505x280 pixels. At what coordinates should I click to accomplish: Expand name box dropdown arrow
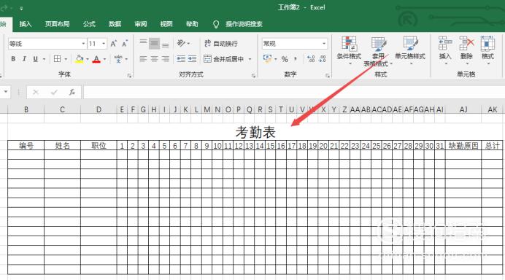(x=6, y=93)
